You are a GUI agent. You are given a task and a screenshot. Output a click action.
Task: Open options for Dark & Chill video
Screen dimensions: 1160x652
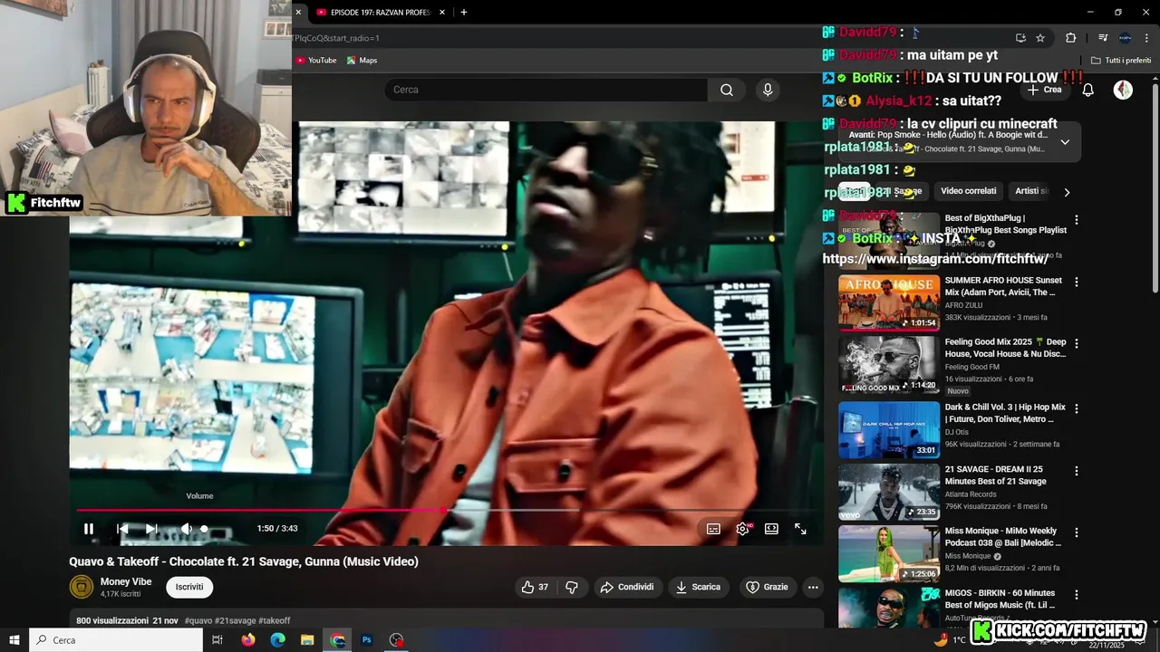[1077, 409]
